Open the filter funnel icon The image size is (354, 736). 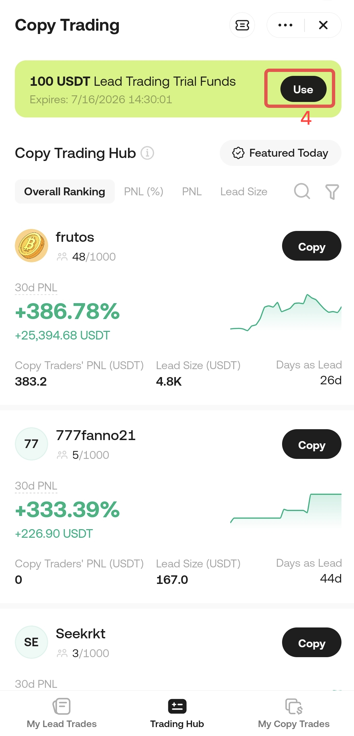click(332, 192)
